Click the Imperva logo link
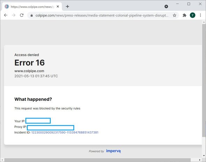Viewport: 206px width, 162px height. click(x=113, y=151)
